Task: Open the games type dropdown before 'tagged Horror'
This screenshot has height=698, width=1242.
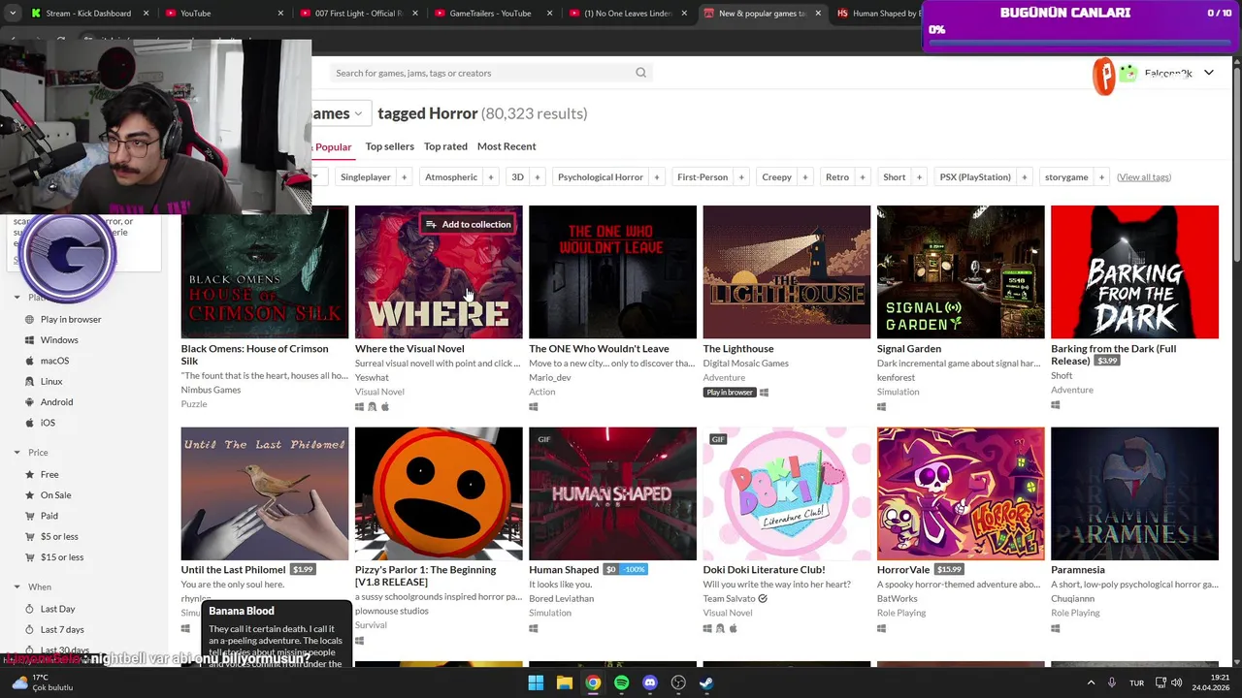Action: click(x=341, y=113)
